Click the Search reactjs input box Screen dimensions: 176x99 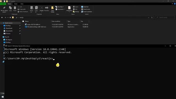point(165,18)
